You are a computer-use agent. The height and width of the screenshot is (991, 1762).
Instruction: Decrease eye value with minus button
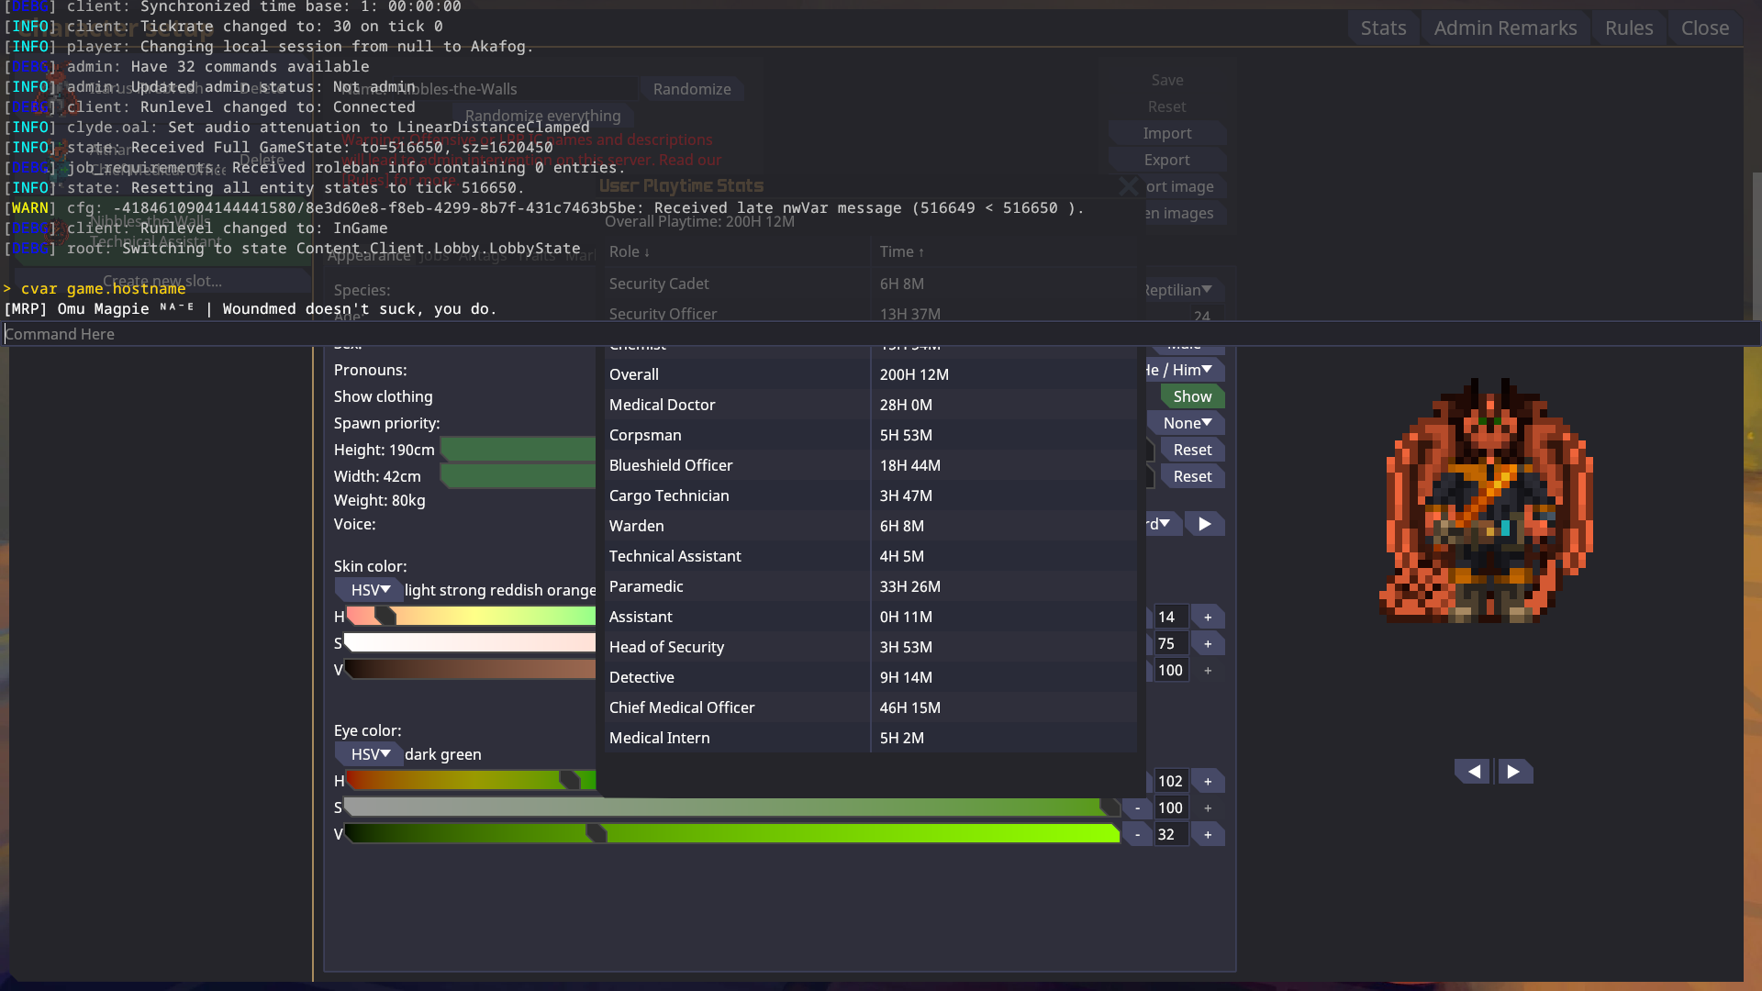(1137, 835)
